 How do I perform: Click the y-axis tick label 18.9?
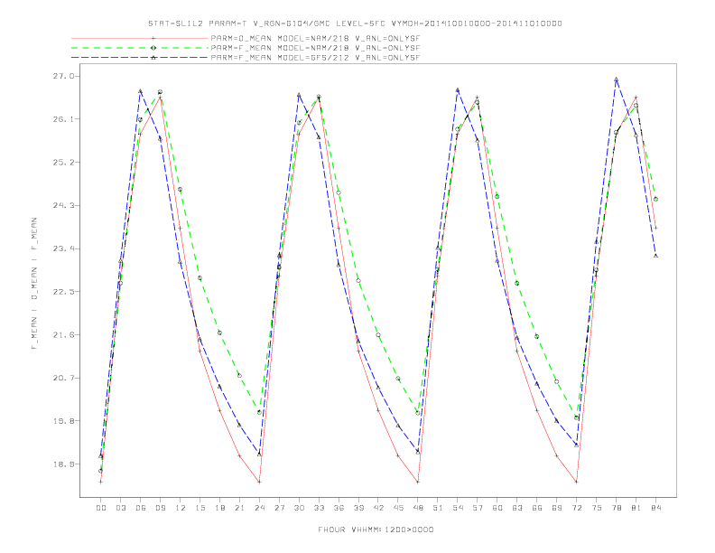[64, 464]
